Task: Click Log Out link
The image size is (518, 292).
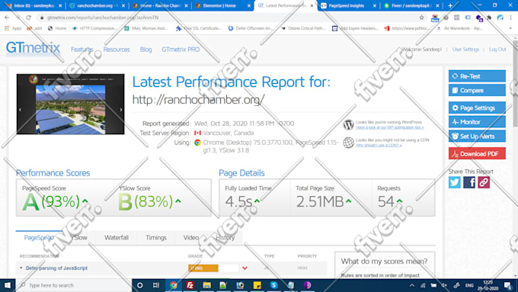Action: tap(497, 50)
